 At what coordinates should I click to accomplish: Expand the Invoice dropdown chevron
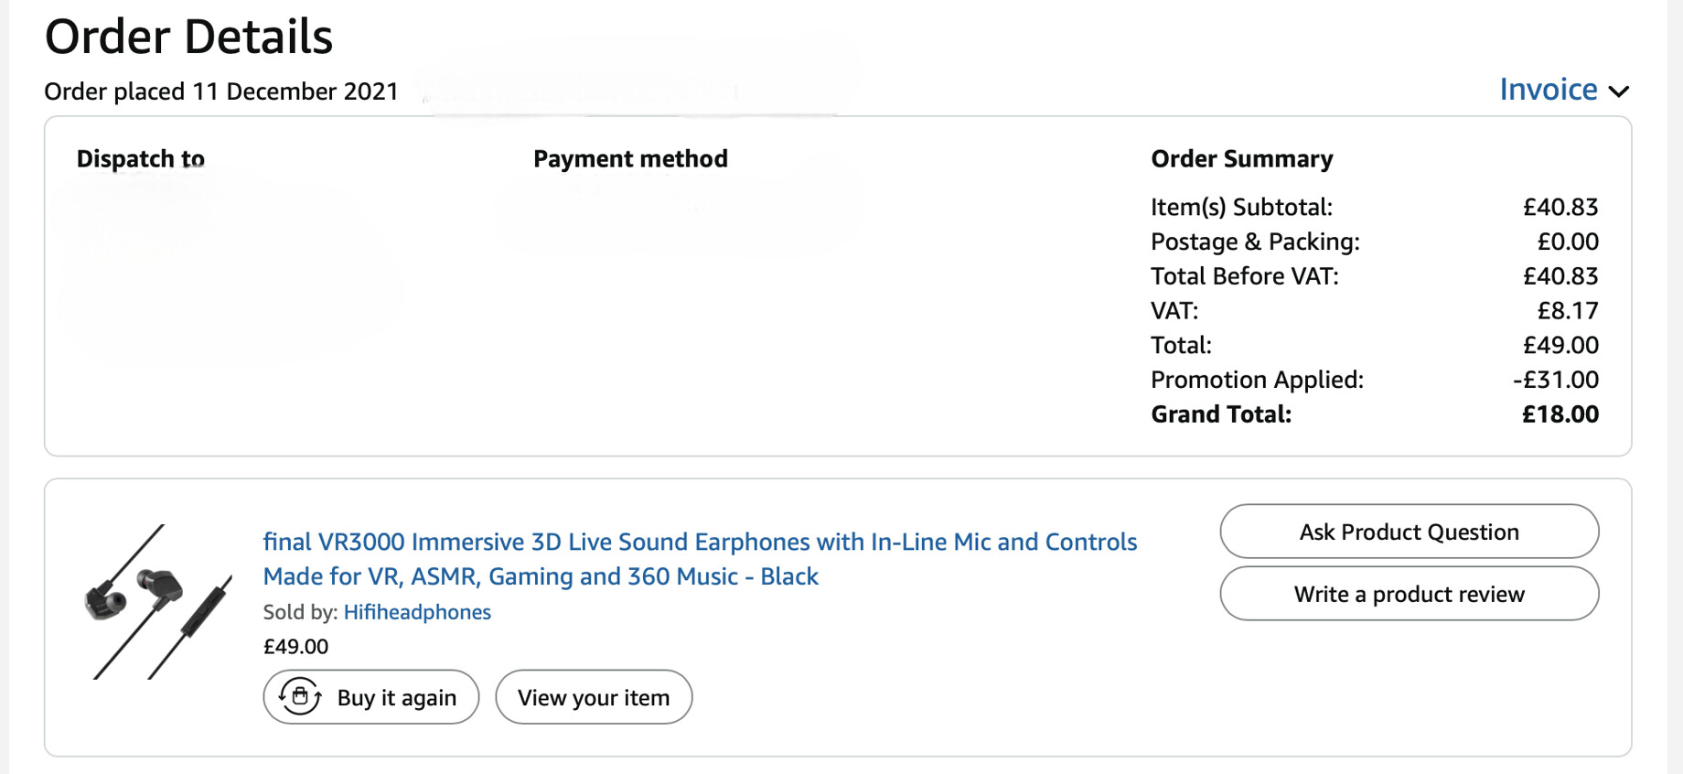tap(1619, 91)
